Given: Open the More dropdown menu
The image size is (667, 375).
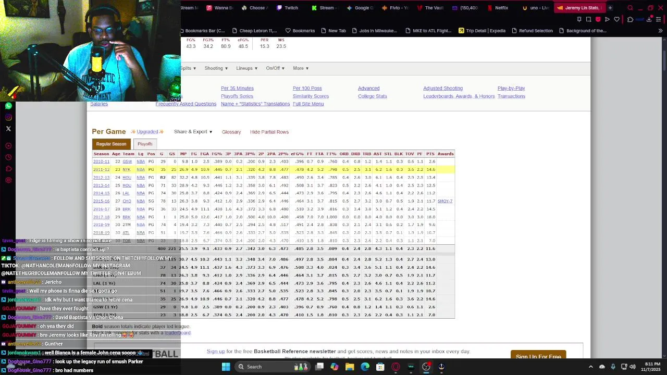Looking at the screenshot, I should click(301, 68).
